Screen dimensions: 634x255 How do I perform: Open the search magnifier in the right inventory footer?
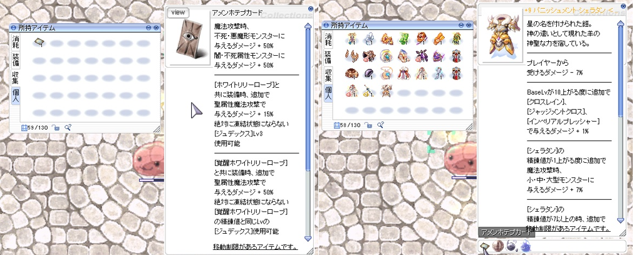pos(380,125)
